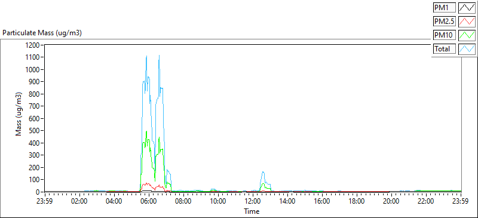Click the ending 23:59 time axis label
This screenshot has height=218, width=478.
pyautogui.click(x=461, y=201)
